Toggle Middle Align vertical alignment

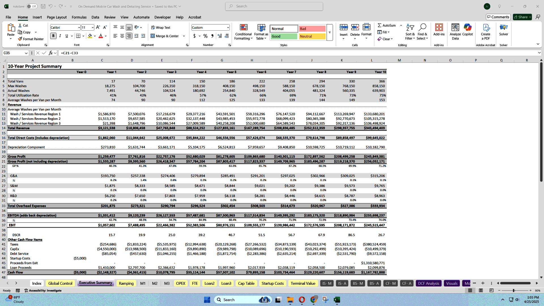point(122,27)
